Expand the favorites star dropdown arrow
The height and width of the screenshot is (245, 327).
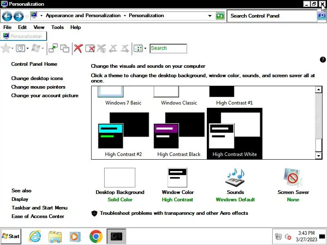(12, 49)
